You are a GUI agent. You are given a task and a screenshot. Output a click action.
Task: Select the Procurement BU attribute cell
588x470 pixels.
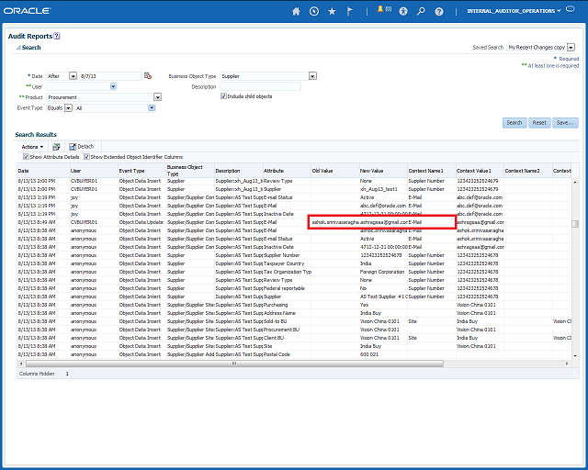287,330
